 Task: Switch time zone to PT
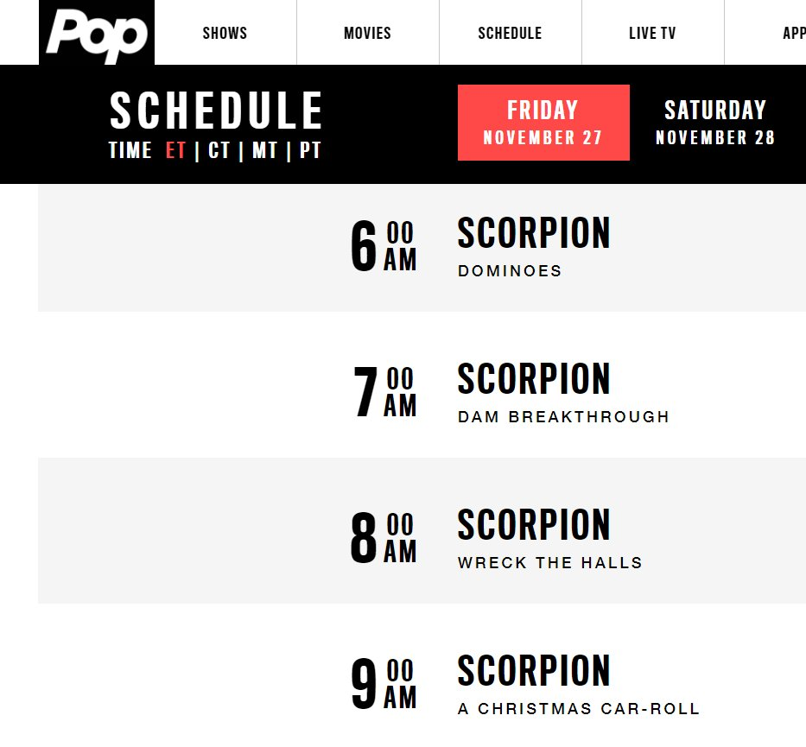(x=310, y=150)
